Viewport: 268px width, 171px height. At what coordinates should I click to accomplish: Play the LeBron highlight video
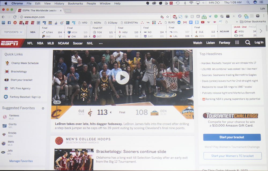point(122,77)
